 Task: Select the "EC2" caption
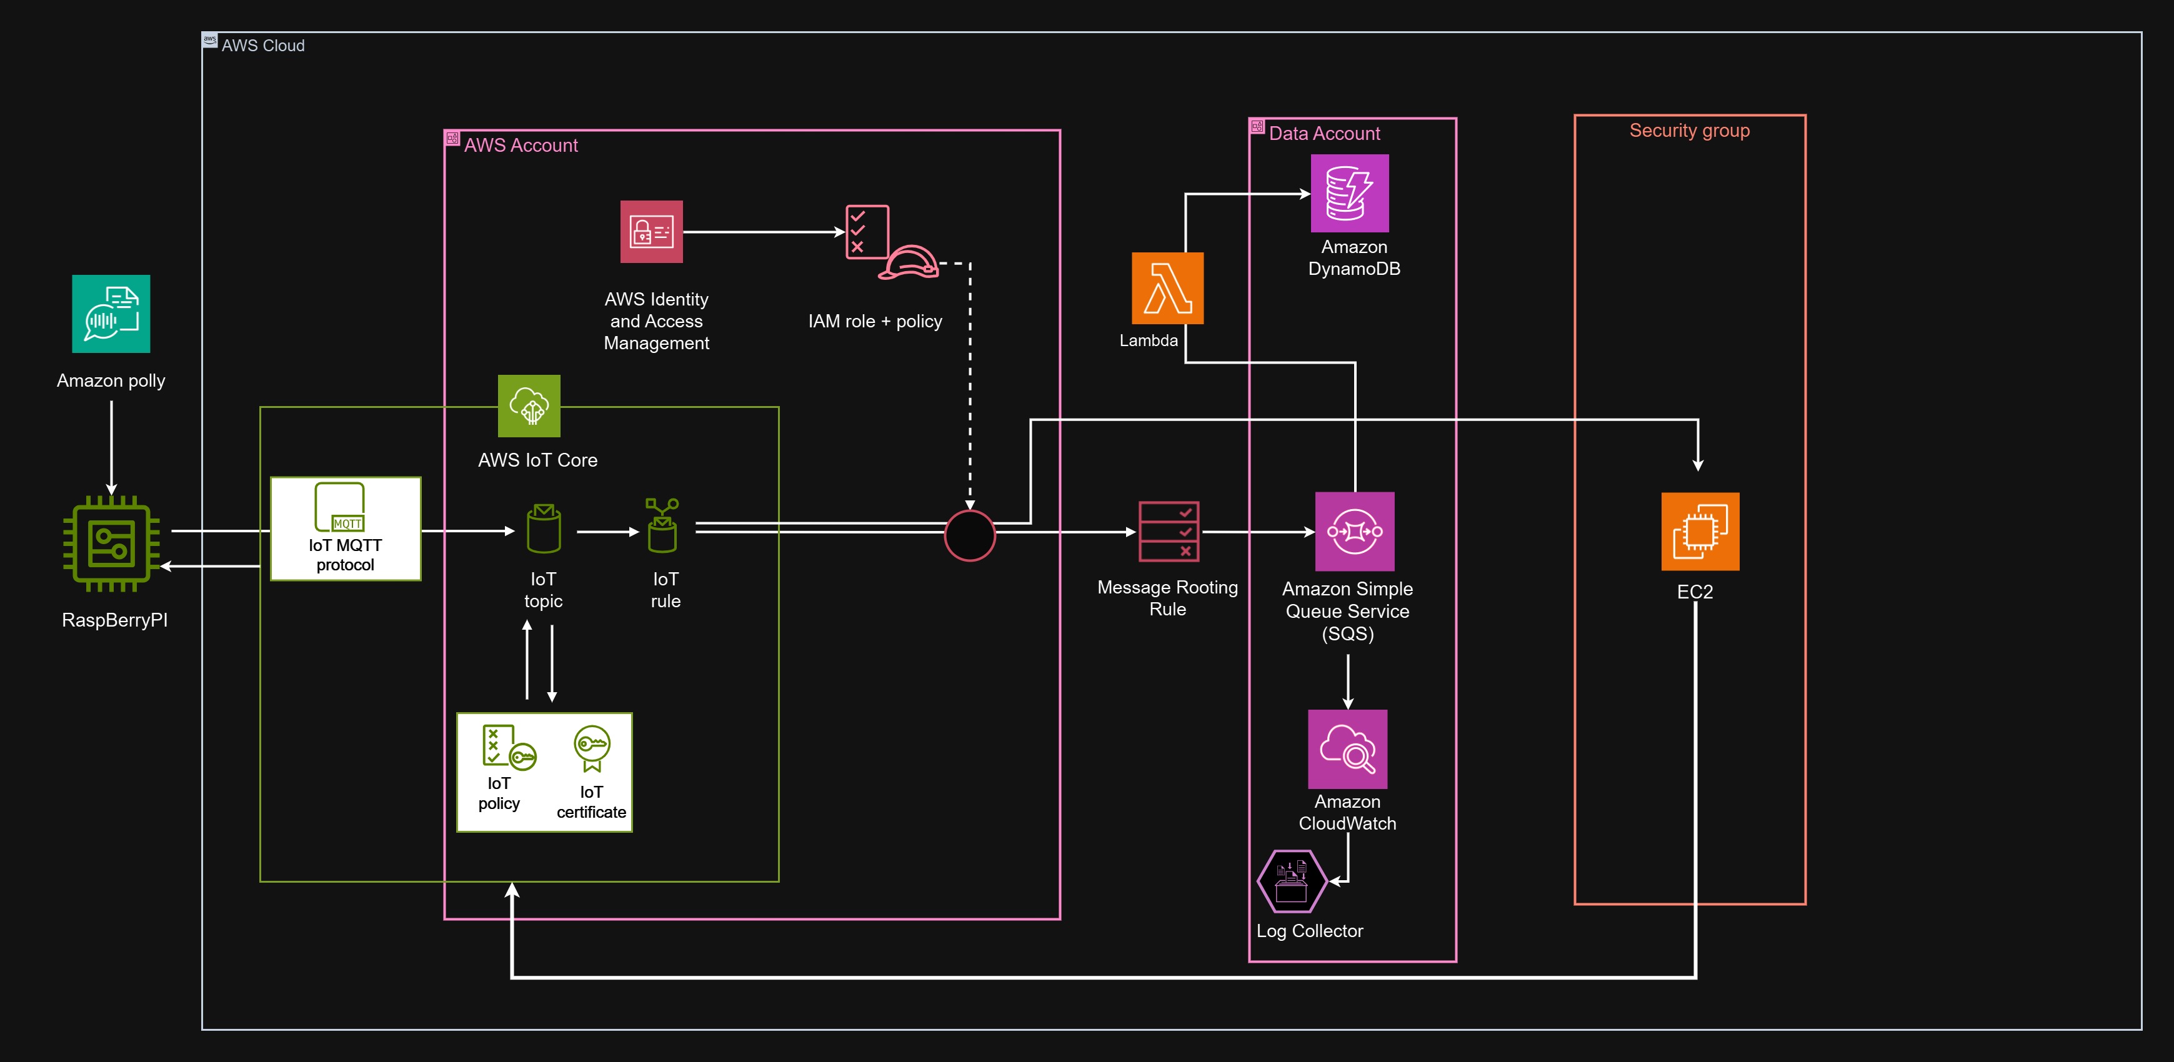click(x=1695, y=592)
